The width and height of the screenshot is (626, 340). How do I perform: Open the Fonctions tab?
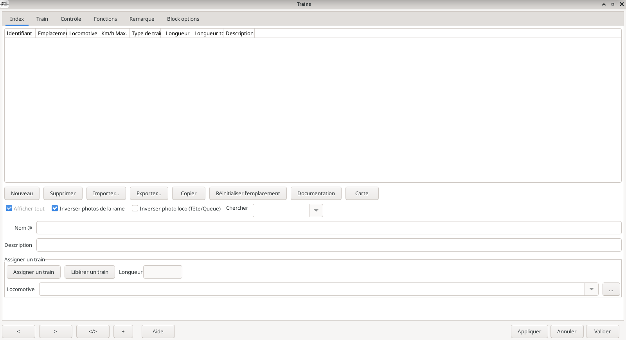(105, 19)
